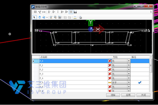Select the polyline path tool icon
The height and width of the screenshot is (105, 158).
click(40, 12)
